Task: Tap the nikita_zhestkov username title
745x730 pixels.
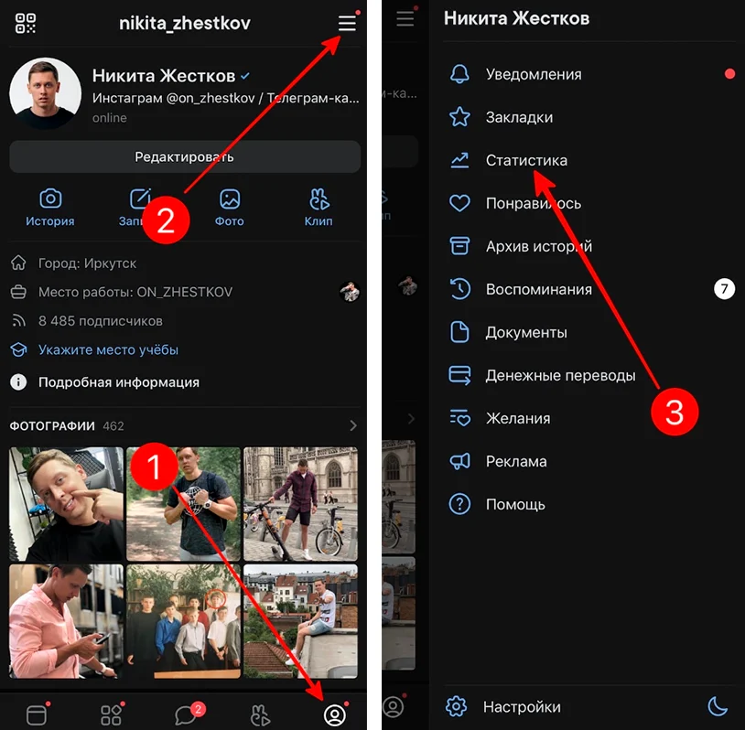Action: 184,23
